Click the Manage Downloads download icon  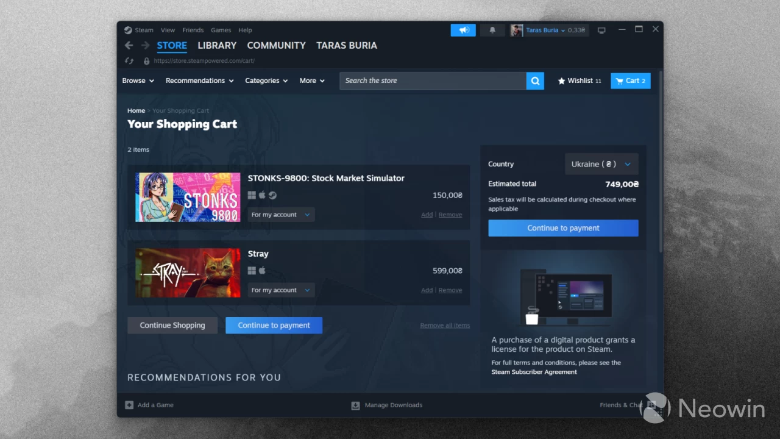355,405
